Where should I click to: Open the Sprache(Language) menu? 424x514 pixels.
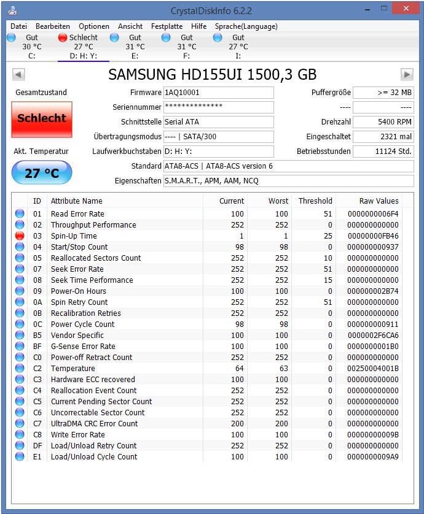(x=246, y=26)
